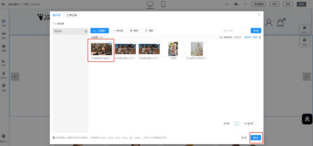This screenshot has height=146, width=313.
Task: Switch to the 上传记录 tab
Action: click(72, 15)
